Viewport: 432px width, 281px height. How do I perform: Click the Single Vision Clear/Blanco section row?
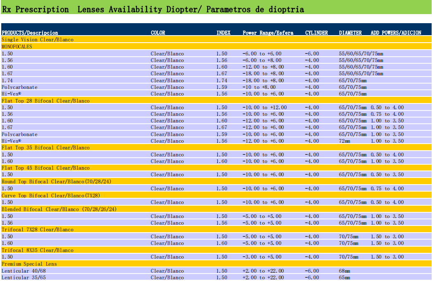38,40
